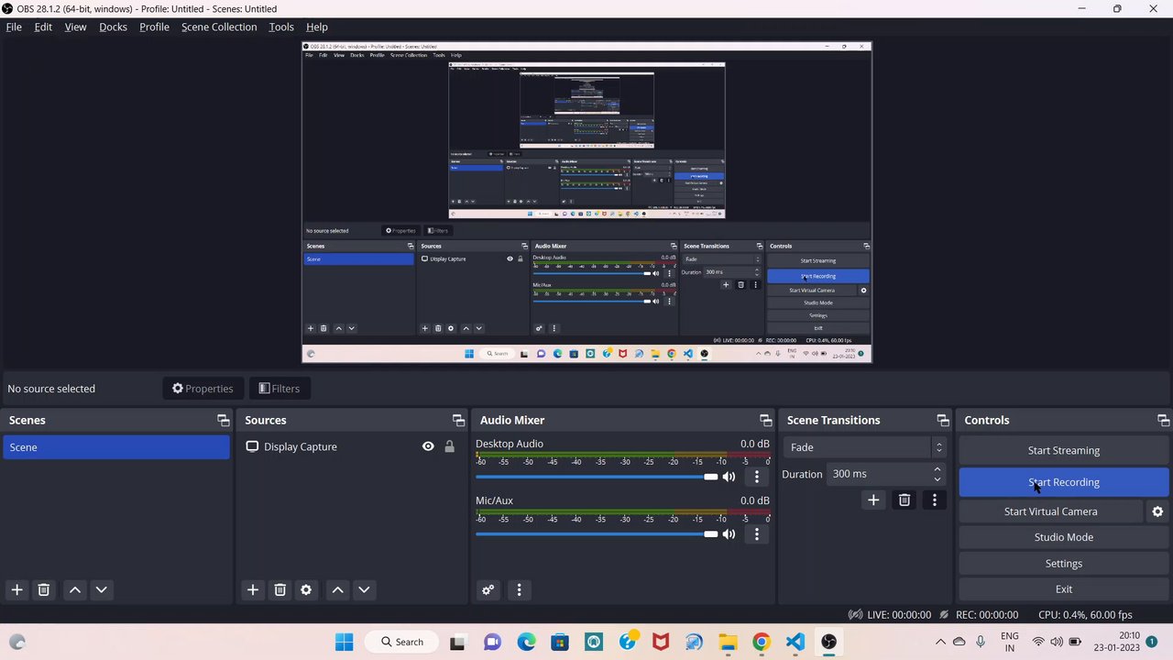Remove scene transition with trash icon
The height and width of the screenshot is (660, 1173).
click(904, 500)
